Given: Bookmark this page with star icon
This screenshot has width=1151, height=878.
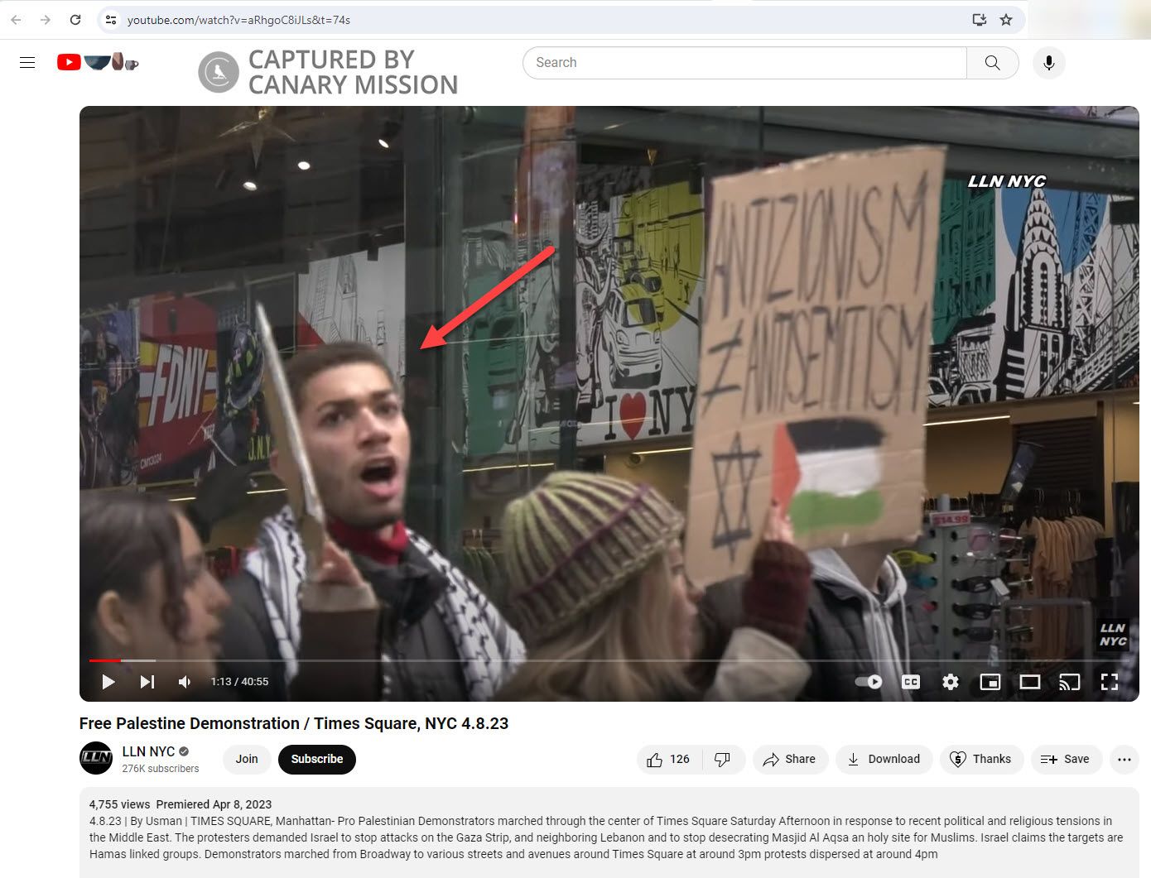Looking at the screenshot, I should [x=1006, y=20].
